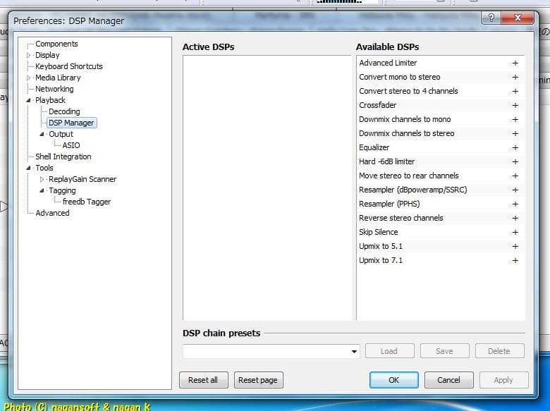Add Equalizer via its plus icon

(x=515, y=147)
